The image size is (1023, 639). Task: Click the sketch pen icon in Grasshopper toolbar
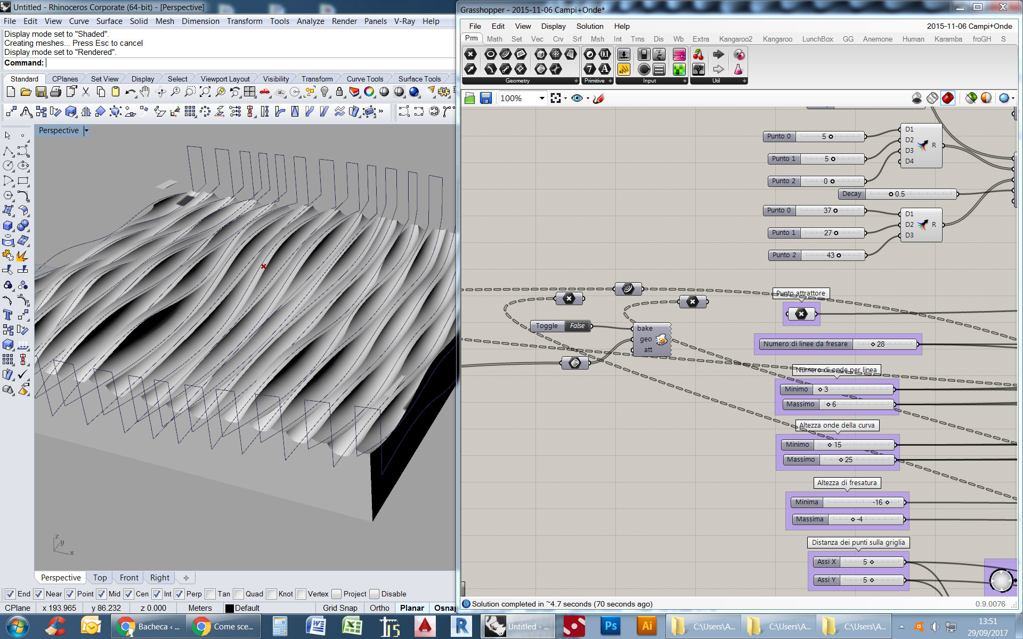(599, 99)
